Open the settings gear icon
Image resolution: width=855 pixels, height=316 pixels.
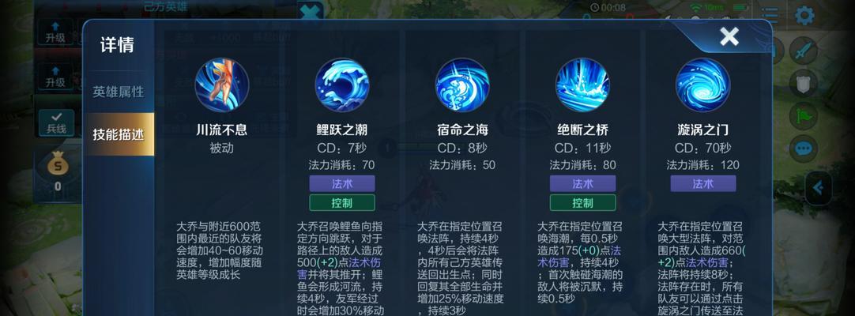click(804, 15)
